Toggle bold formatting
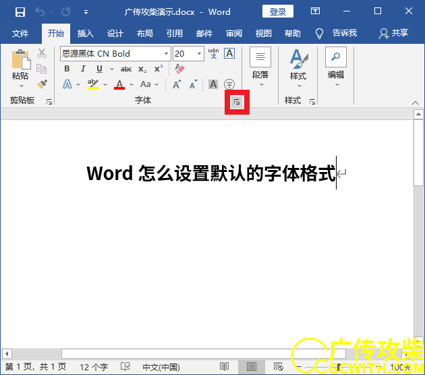 click(67, 69)
